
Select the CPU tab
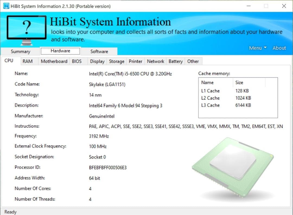coord(8,61)
